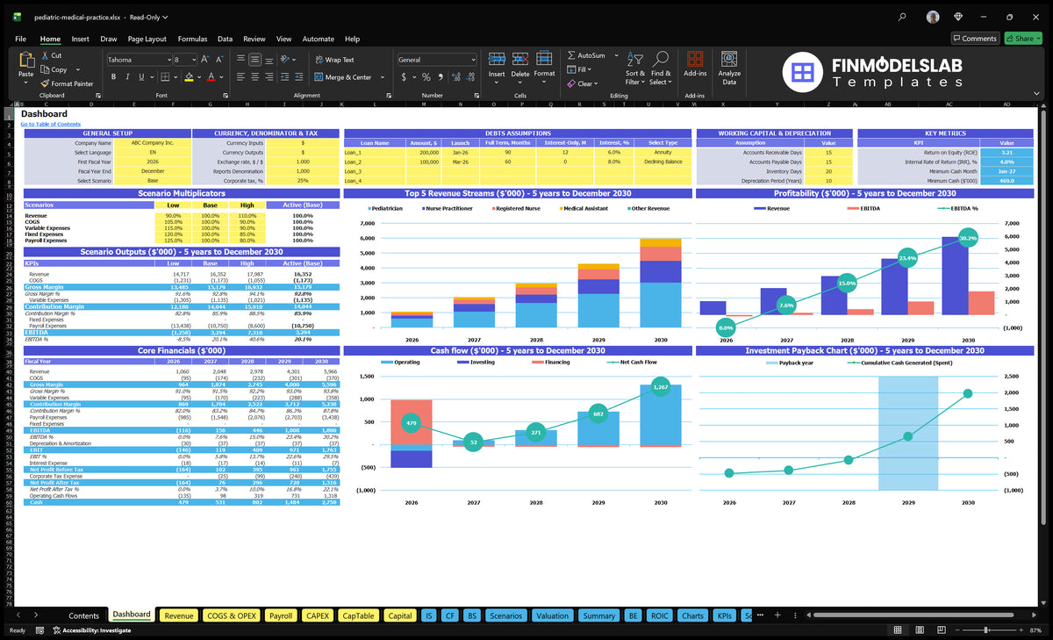The image size is (1053, 640).
Task: Click the AutoSum sigma icon
Action: pos(571,55)
